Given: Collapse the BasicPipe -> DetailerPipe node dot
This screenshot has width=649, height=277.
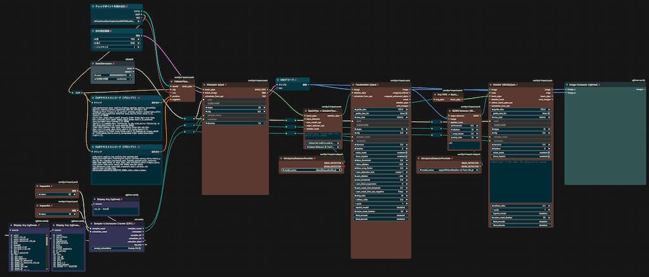Looking at the screenshot, I should click(x=306, y=111).
